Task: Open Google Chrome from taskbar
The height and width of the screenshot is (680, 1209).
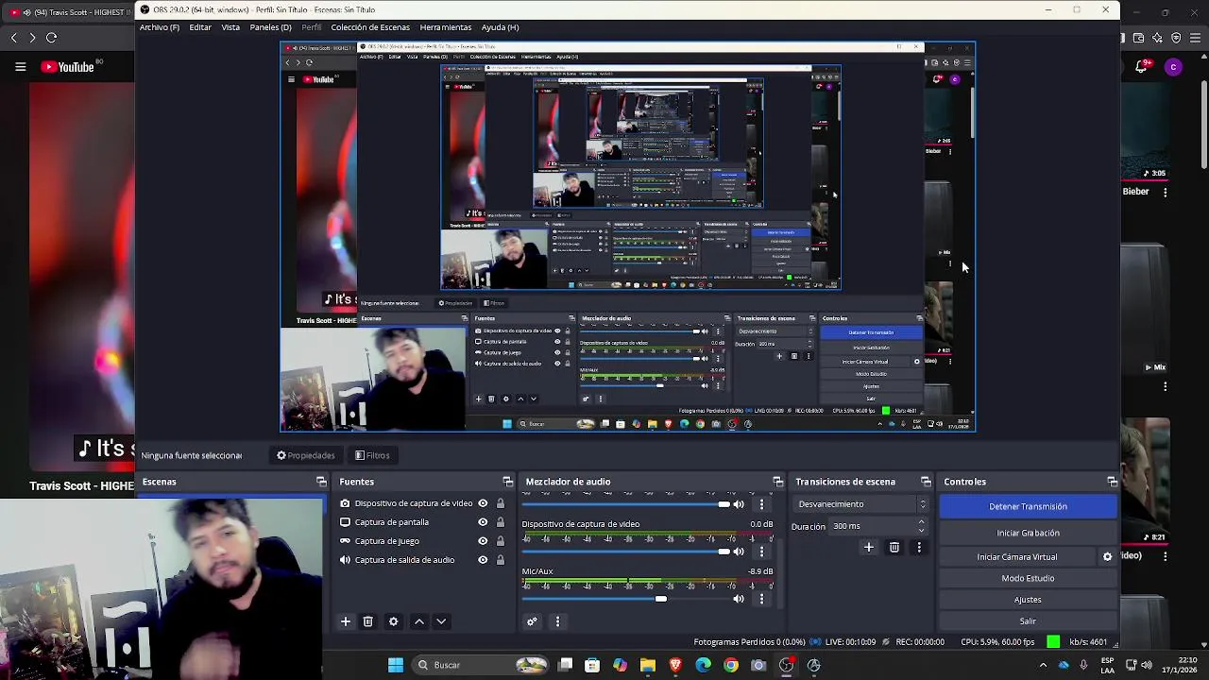Action: 731,665
